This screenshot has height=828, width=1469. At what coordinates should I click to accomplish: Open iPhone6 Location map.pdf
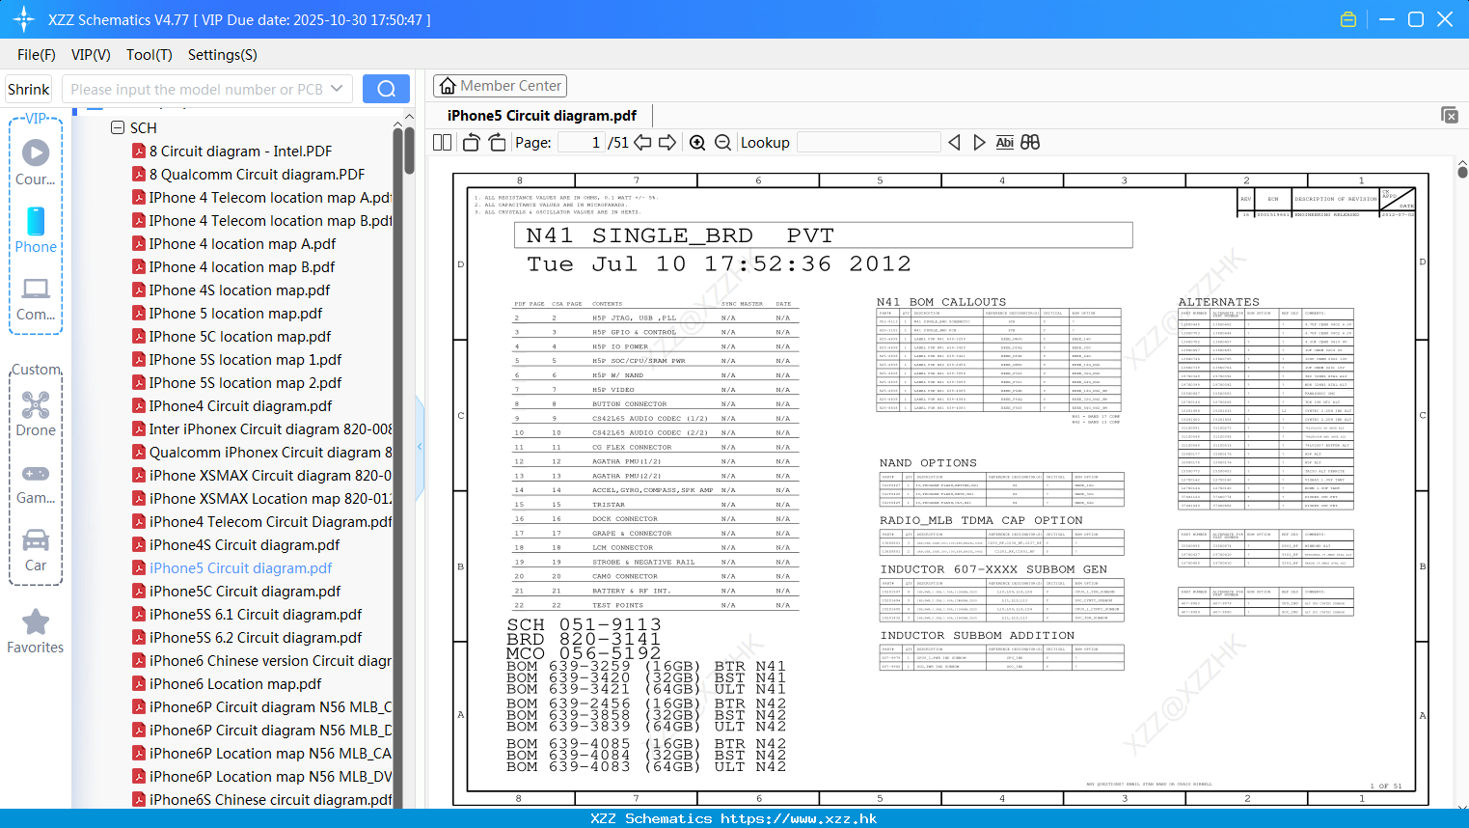click(235, 684)
